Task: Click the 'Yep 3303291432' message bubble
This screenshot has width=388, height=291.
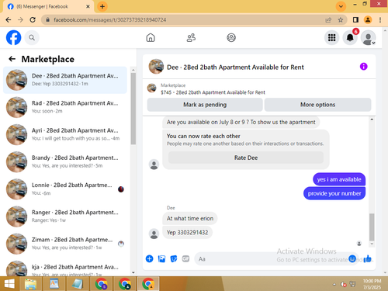Action: (187, 232)
